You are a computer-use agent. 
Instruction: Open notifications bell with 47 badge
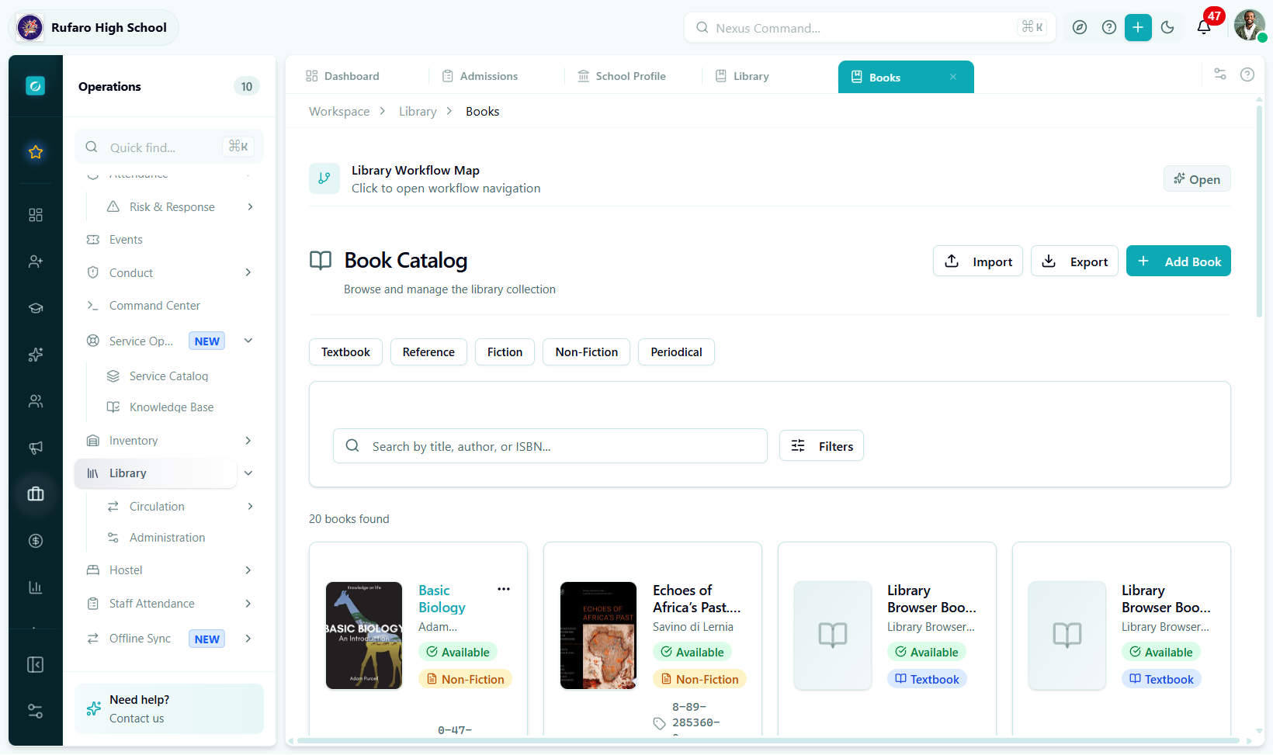tap(1204, 28)
